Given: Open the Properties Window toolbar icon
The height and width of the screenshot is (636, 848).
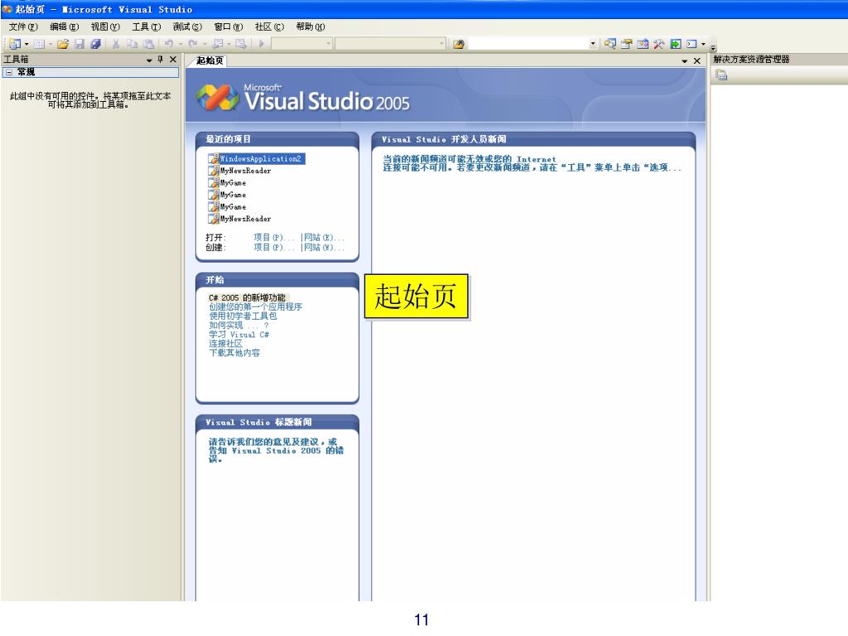Looking at the screenshot, I should [x=626, y=44].
